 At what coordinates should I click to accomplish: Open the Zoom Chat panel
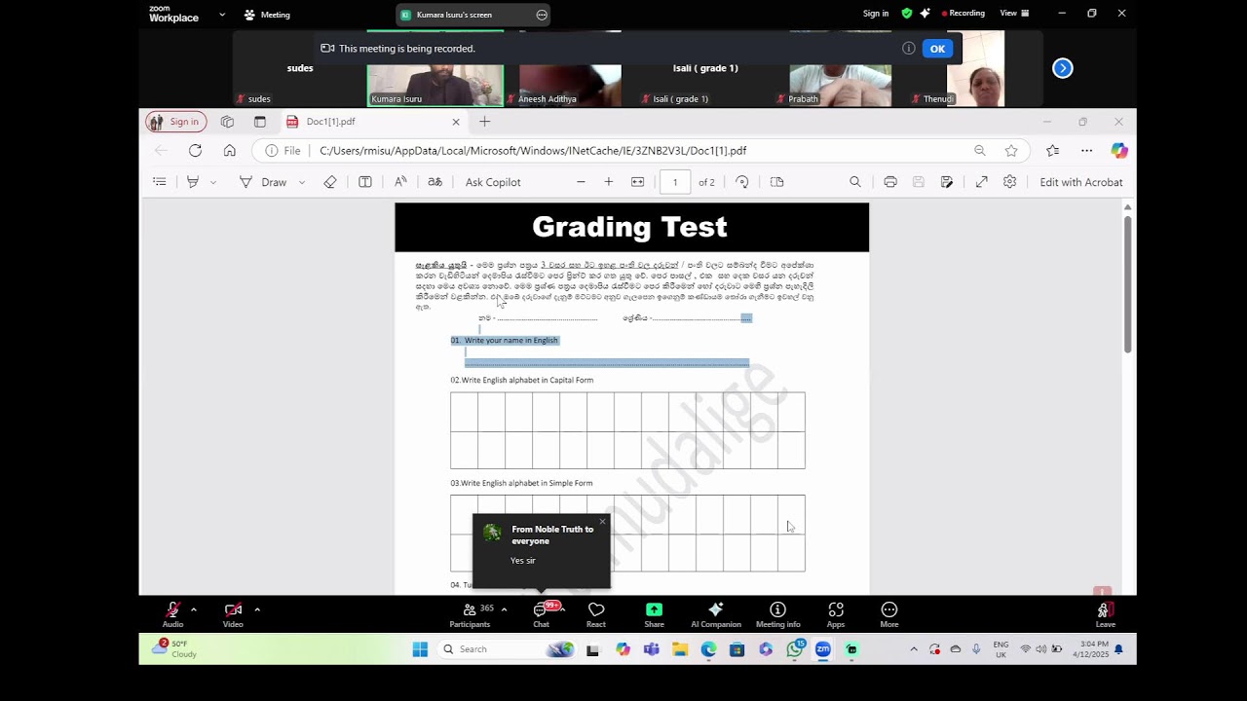click(x=542, y=614)
